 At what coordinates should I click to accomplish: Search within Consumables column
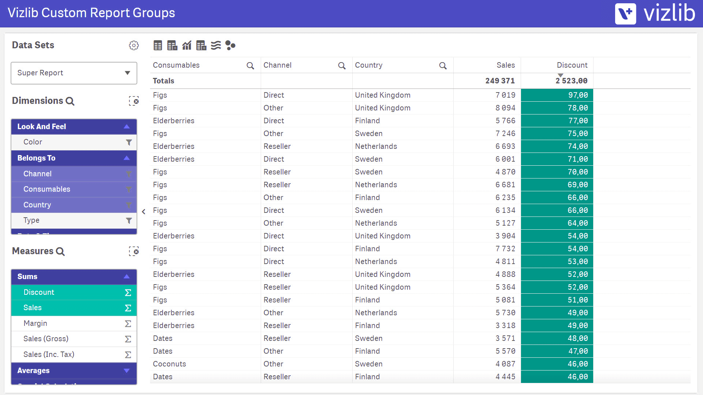pos(250,65)
